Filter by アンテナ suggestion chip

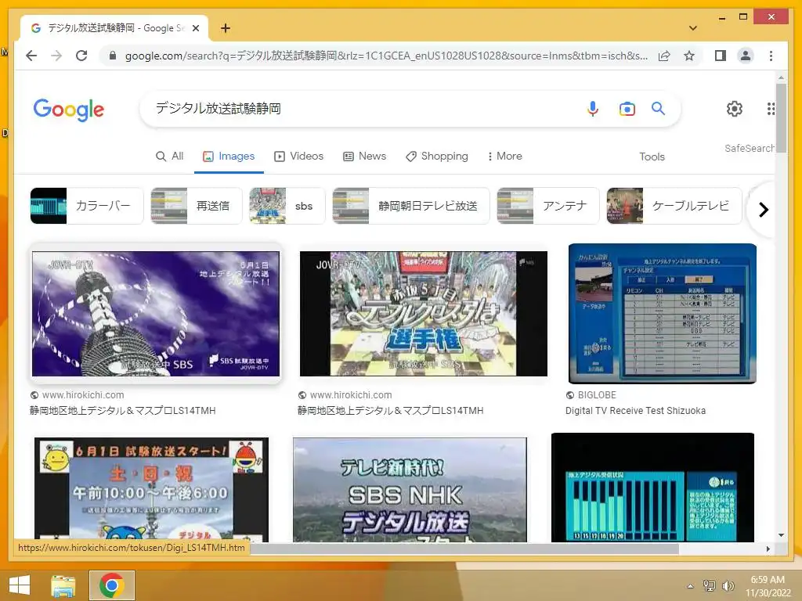pyautogui.click(x=547, y=206)
